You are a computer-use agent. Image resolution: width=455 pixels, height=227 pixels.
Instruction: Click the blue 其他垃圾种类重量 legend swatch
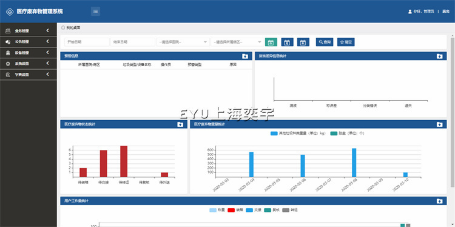pos(274,134)
